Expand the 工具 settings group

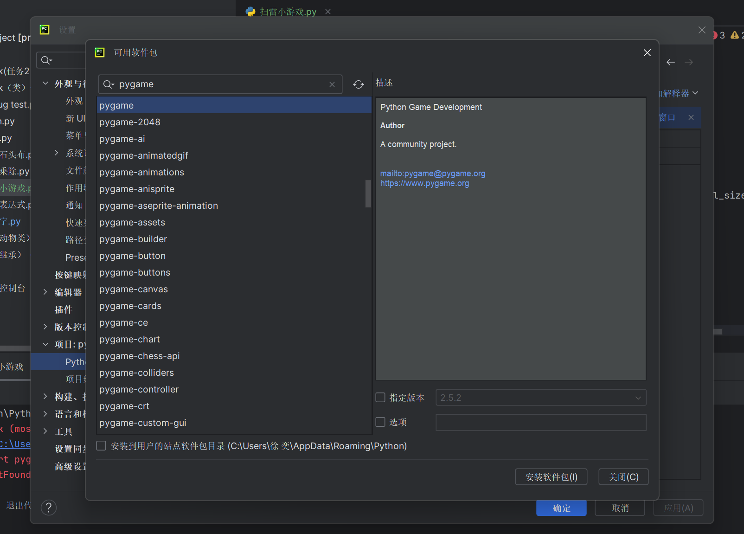coord(45,431)
